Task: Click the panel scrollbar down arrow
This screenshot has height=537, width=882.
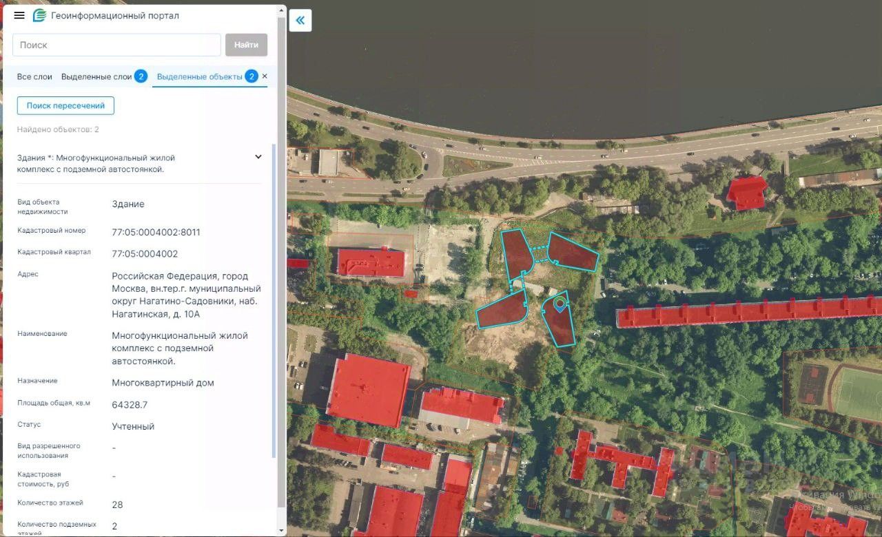Action: [x=281, y=531]
